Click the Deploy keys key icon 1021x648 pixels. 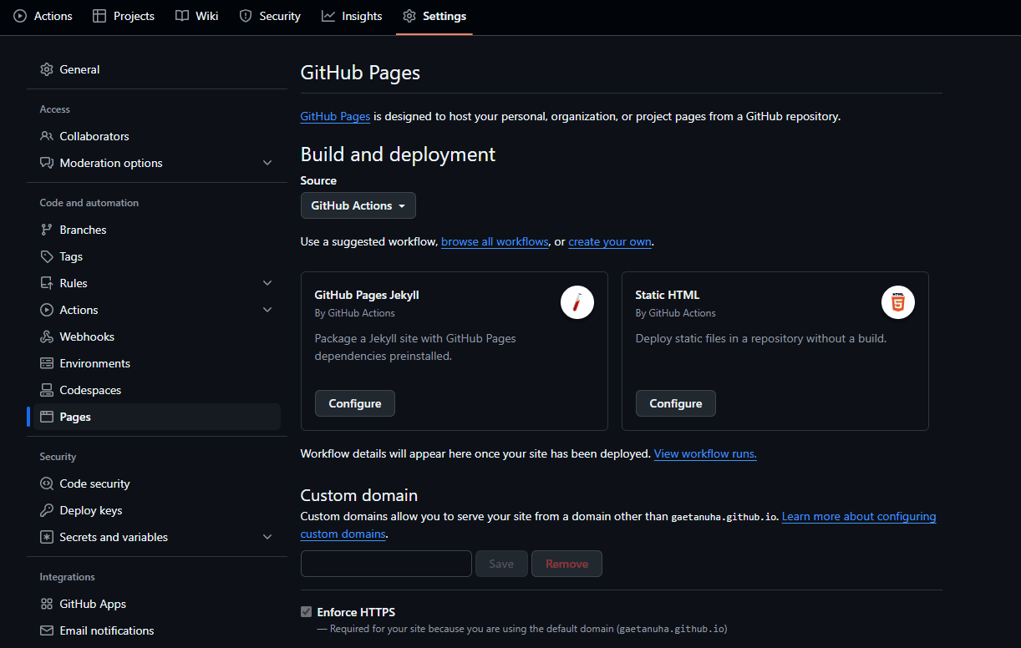pos(47,510)
